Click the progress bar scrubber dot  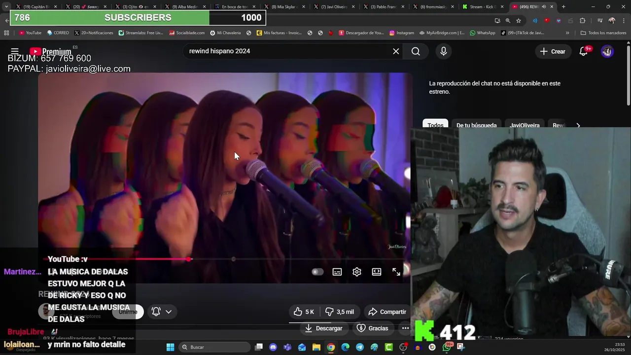(x=189, y=259)
